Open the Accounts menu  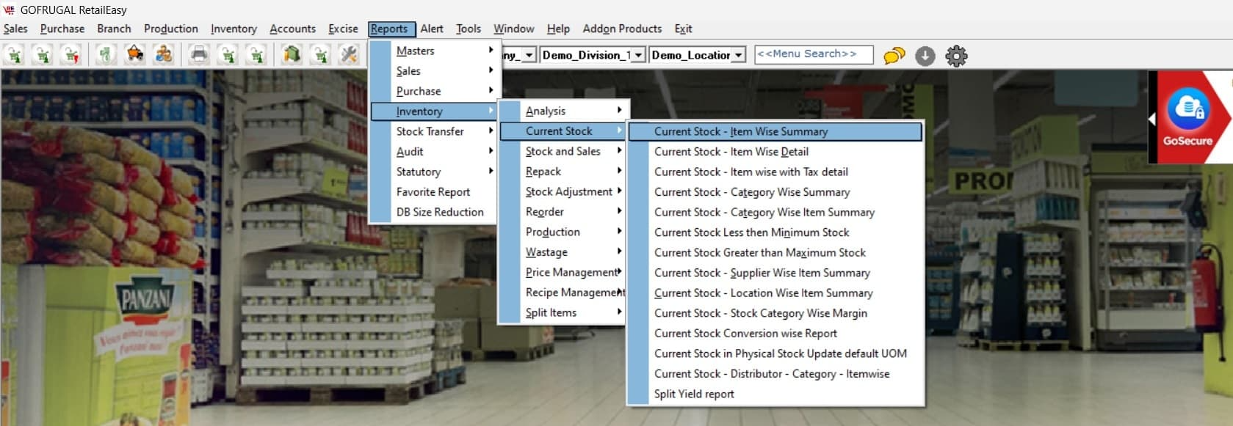pyautogui.click(x=292, y=29)
